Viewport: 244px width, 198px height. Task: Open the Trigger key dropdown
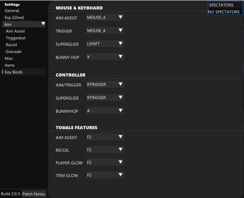point(105,31)
